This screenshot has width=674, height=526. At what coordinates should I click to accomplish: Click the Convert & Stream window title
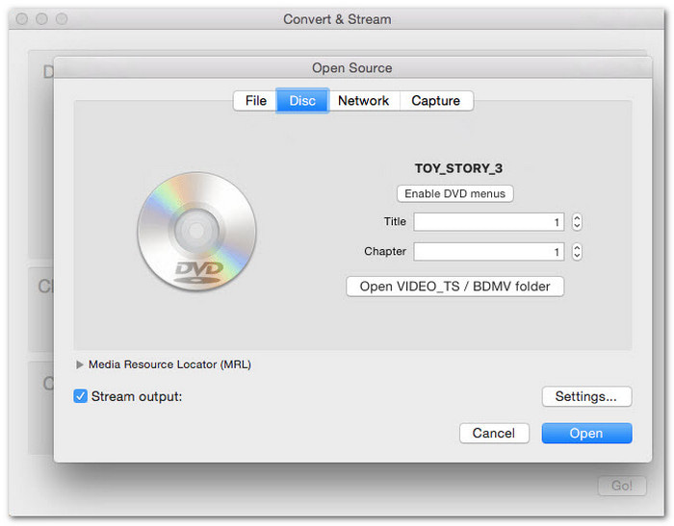337,19
